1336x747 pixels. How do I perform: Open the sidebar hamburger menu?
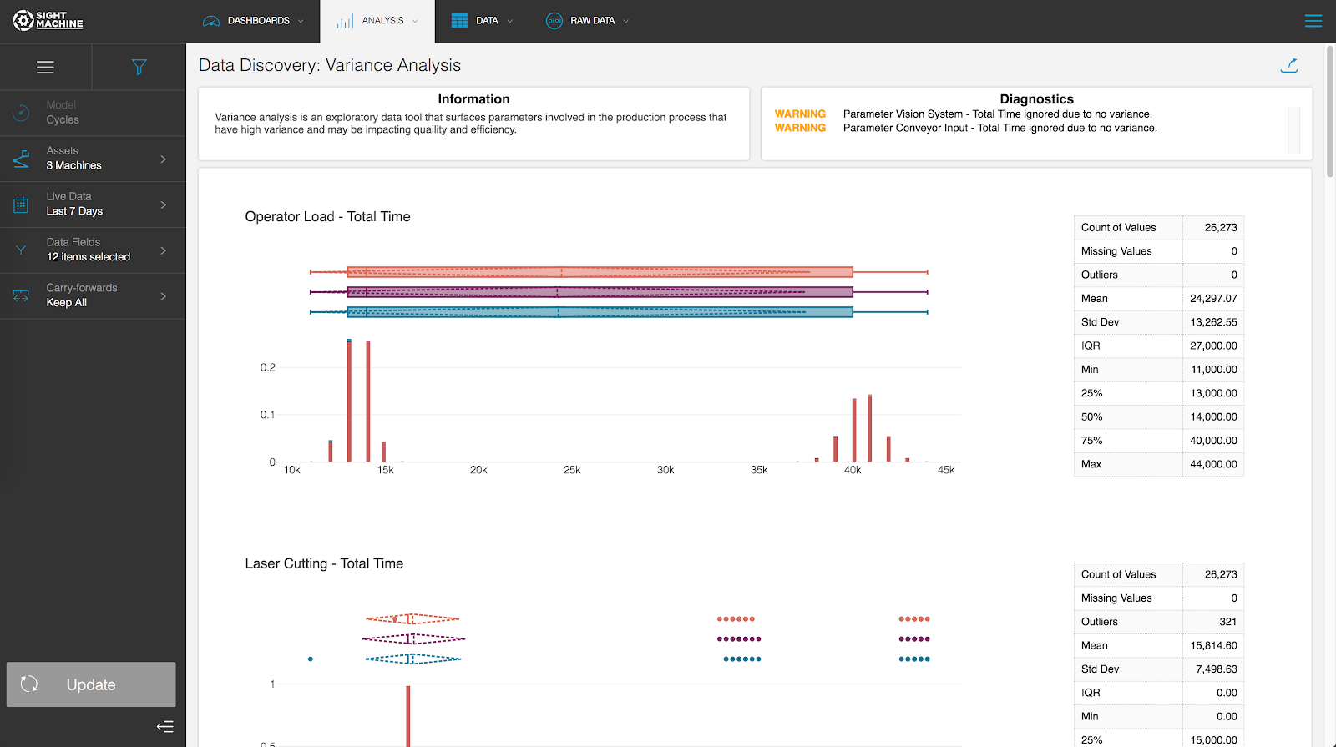click(x=46, y=67)
